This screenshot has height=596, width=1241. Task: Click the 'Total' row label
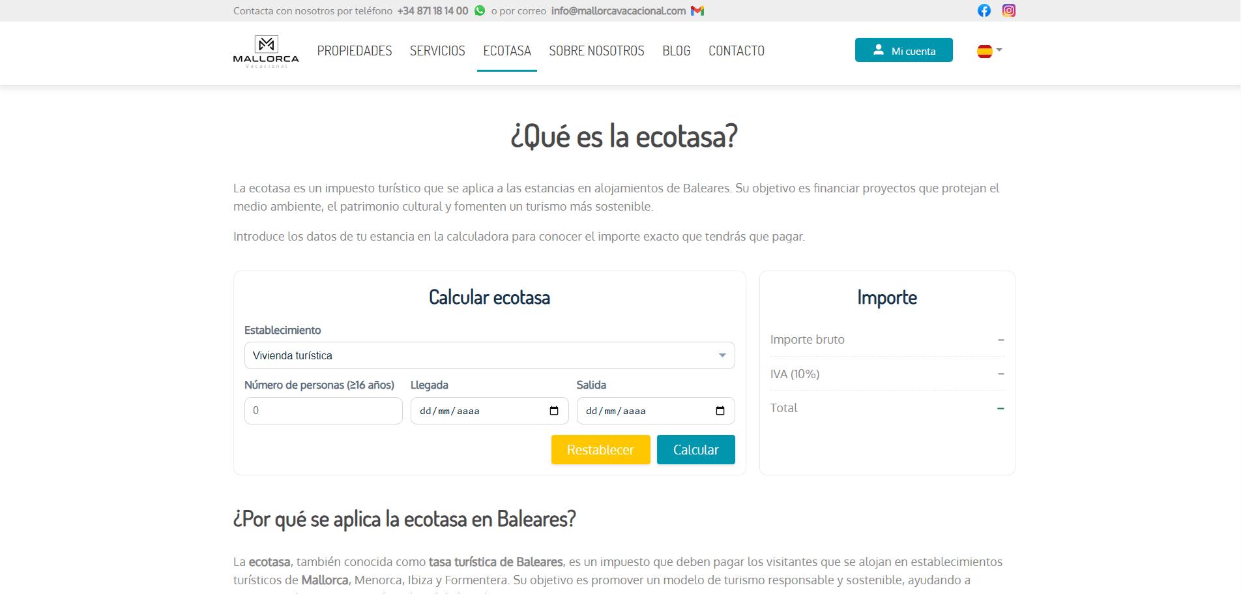pyautogui.click(x=784, y=408)
